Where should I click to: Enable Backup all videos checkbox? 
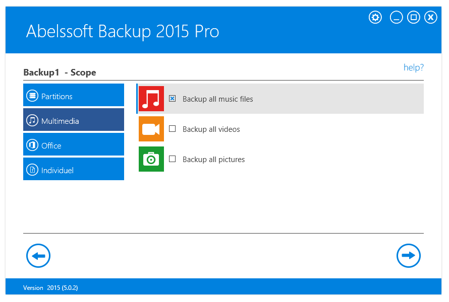click(172, 129)
